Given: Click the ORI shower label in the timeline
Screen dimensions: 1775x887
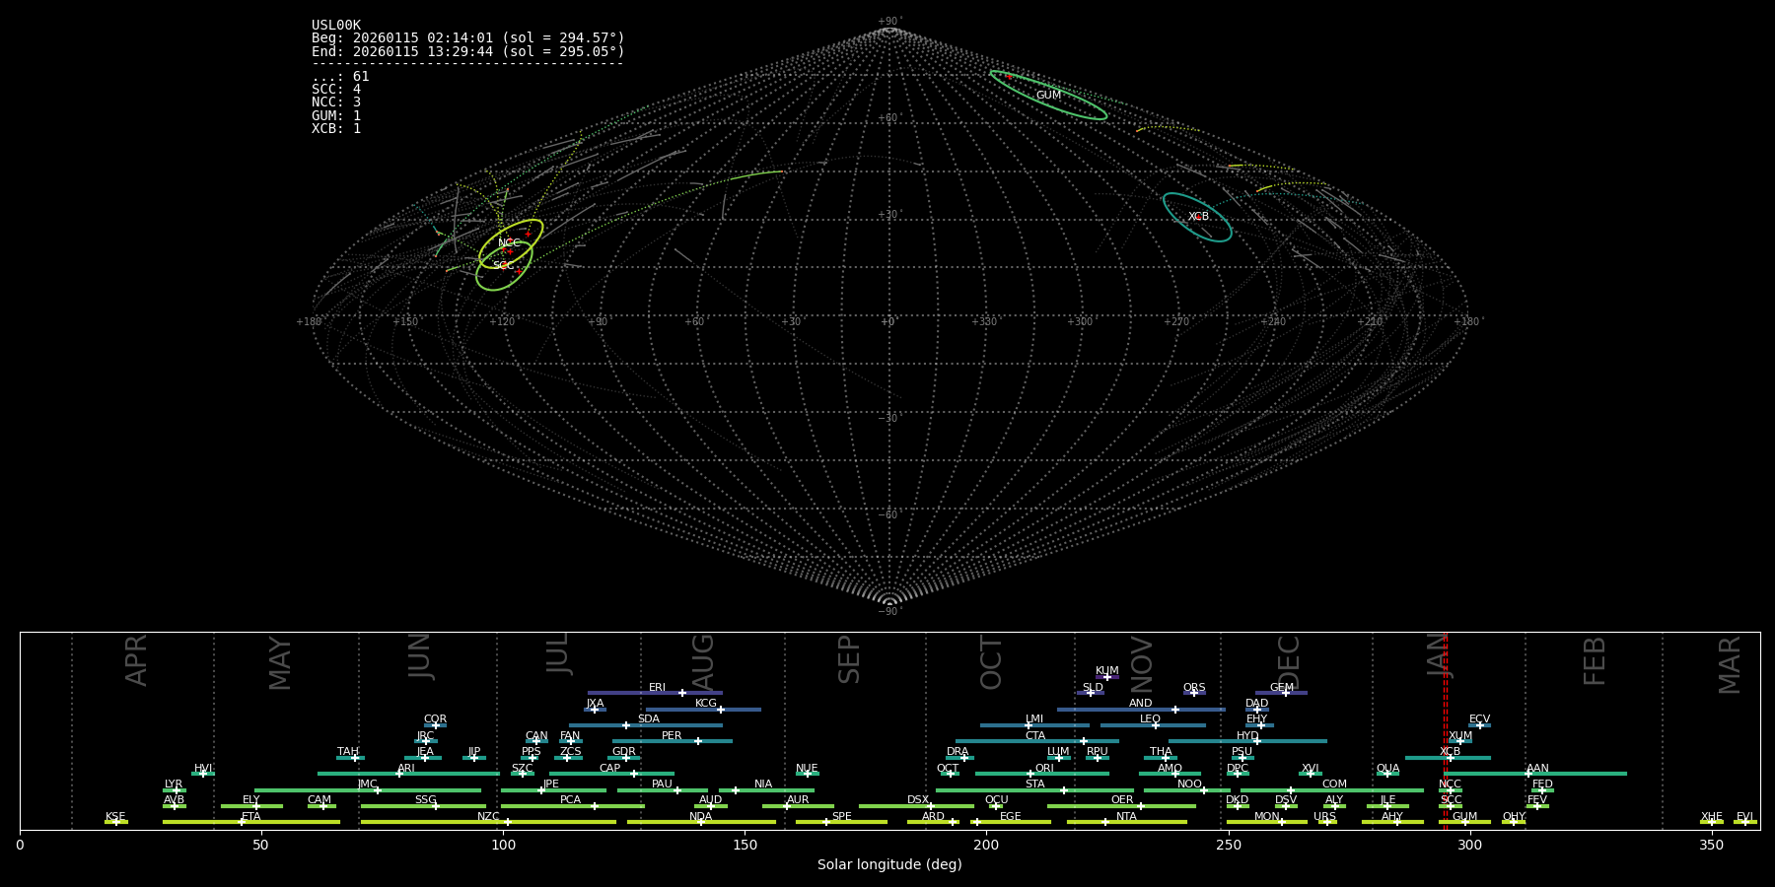Looking at the screenshot, I should pos(1044,769).
